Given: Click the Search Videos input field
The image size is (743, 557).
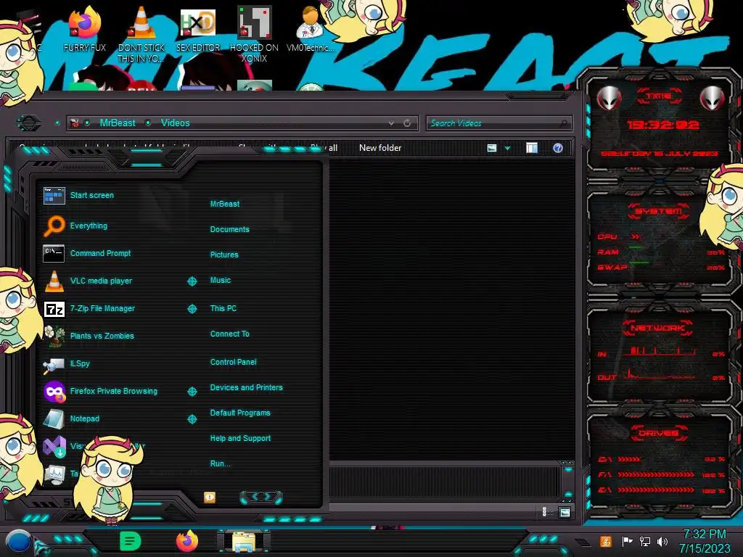Looking at the screenshot, I should (x=498, y=123).
